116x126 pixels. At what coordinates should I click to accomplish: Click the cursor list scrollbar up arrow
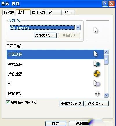coord(106,52)
